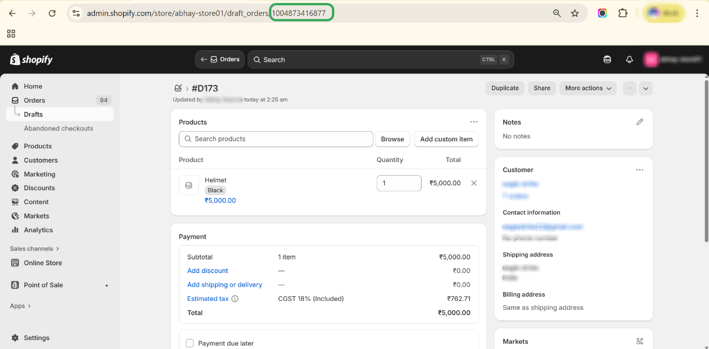
Task: Open Analytics in the sidebar
Action: 38,230
